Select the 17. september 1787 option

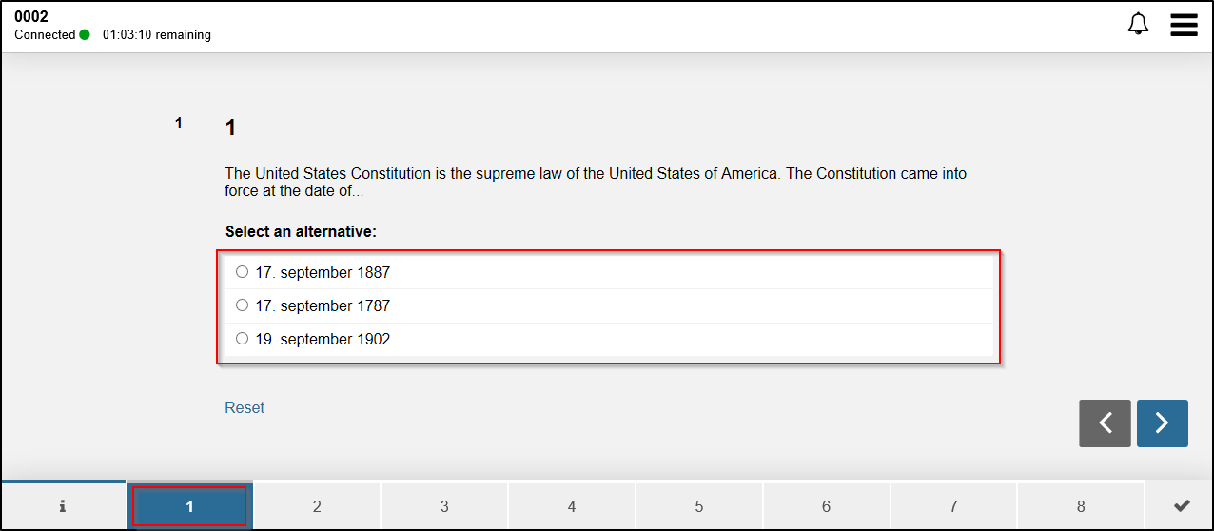coord(609,305)
